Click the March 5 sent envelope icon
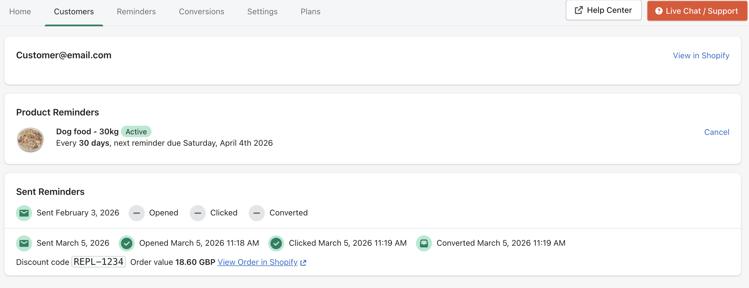The height and width of the screenshot is (288, 749). (x=24, y=243)
